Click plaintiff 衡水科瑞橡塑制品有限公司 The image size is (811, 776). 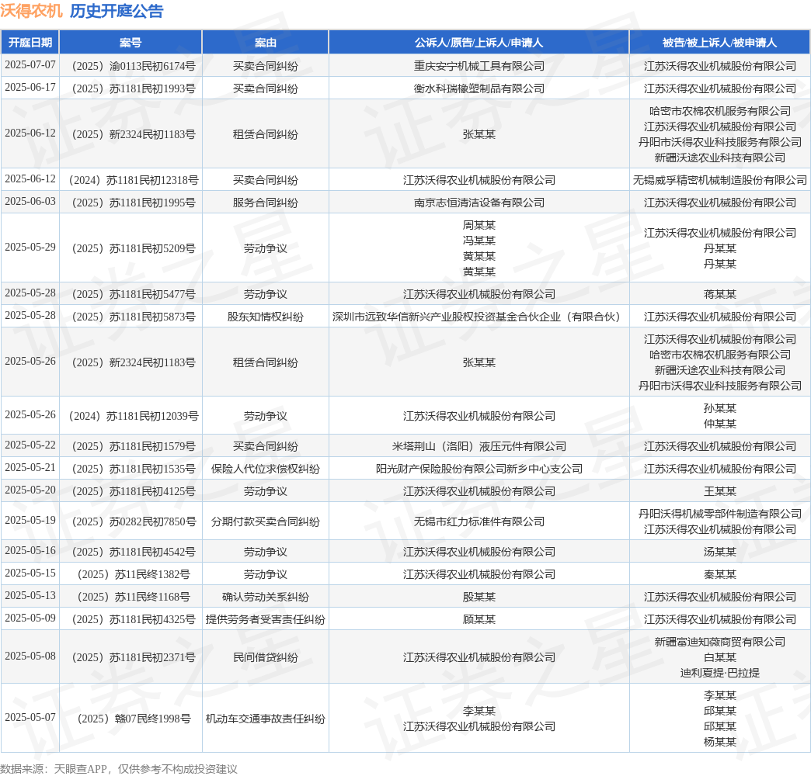479,89
